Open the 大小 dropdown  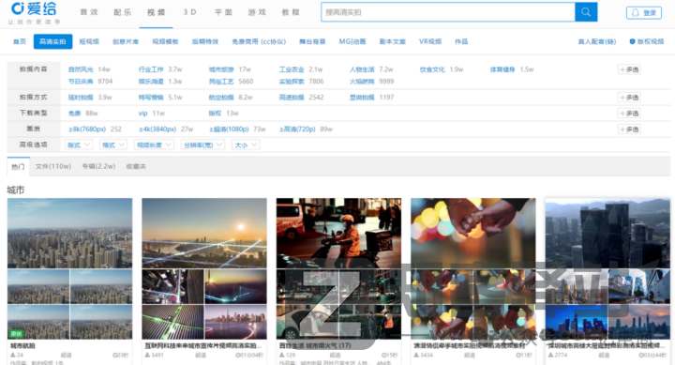246,144
